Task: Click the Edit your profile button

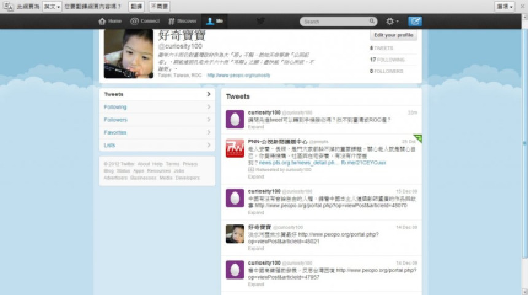Action: point(393,36)
